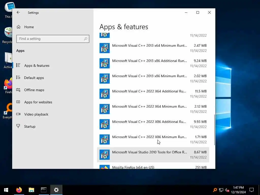The image size is (260, 195).
Task: Open the Windows Start menu
Action: click(x=6, y=190)
